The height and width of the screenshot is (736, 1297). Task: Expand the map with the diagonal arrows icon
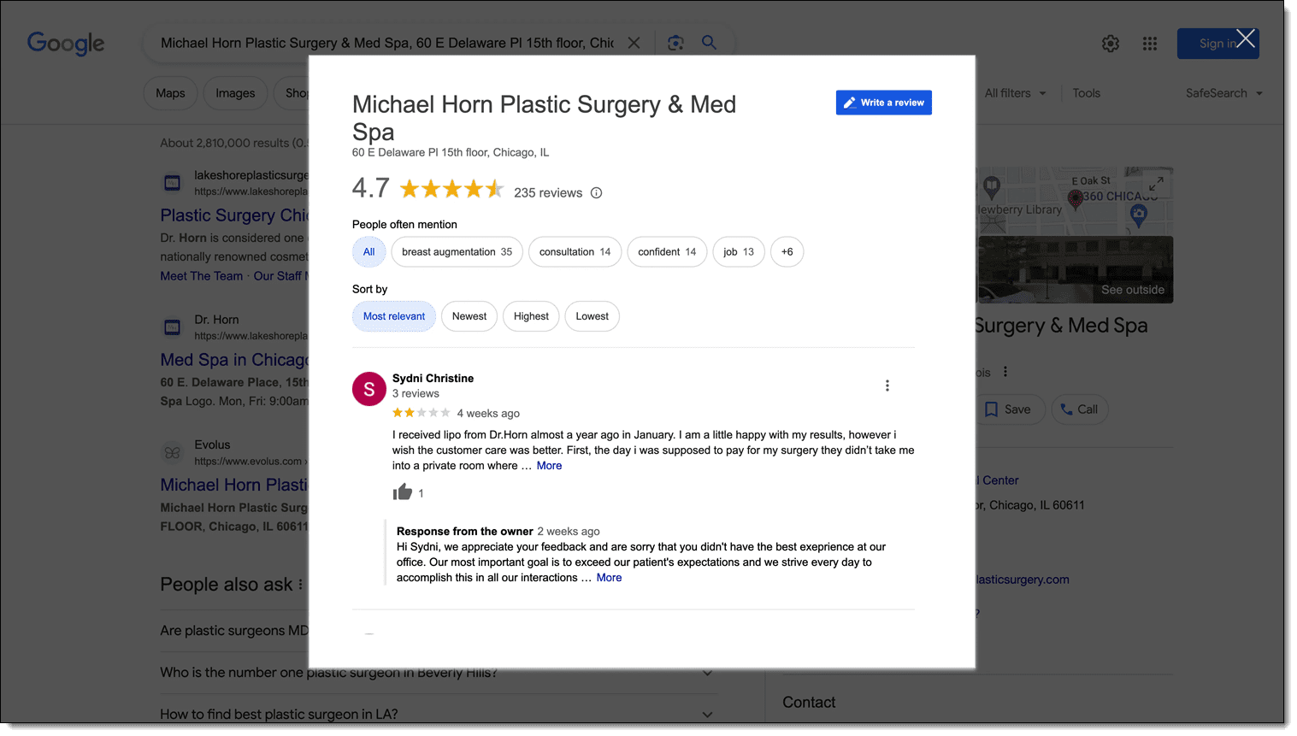(1156, 183)
